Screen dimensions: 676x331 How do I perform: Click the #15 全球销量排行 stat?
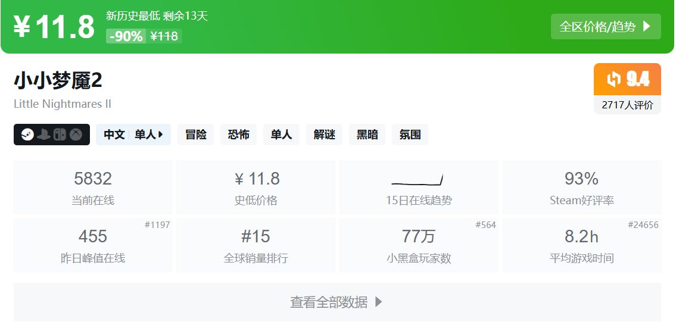coord(256,245)
